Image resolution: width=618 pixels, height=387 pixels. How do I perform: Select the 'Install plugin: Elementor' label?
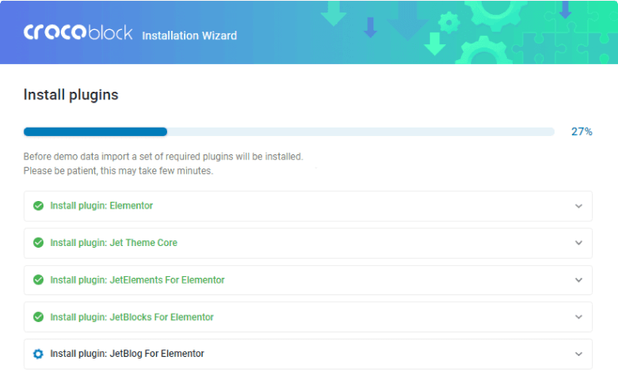[101, 206]
